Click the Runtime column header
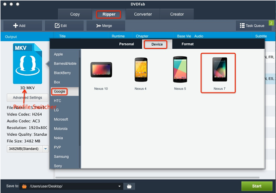This screenshot has width=276, height=193. click(x=118, y=36)
